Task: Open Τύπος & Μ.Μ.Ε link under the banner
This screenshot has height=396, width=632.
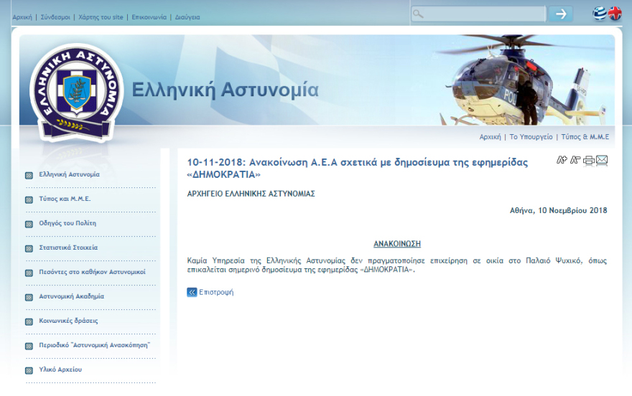Action: click(x=585, y=137)
